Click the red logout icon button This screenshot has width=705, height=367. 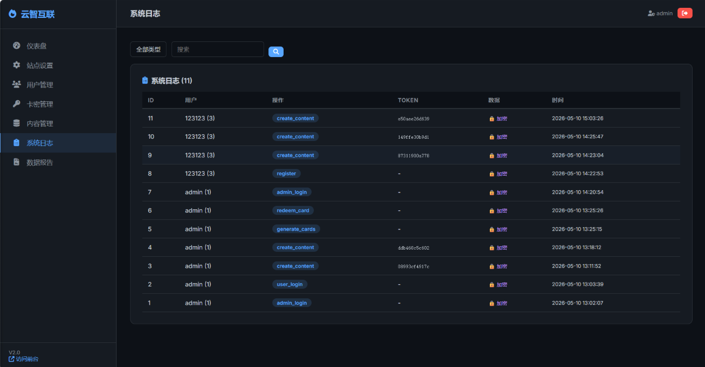(x=685, y=13)
